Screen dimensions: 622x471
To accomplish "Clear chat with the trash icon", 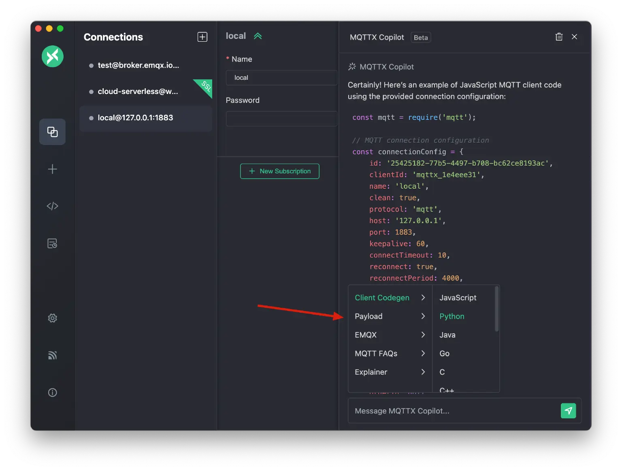I will (559, 36).
